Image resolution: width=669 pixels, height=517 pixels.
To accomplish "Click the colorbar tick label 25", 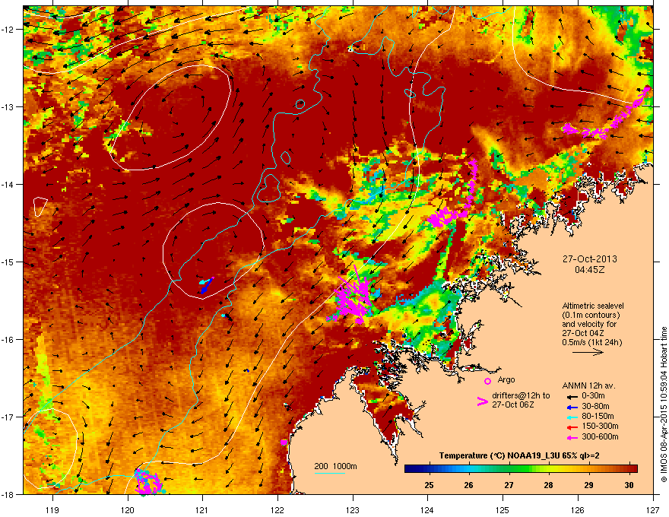I will pos(429,485).
